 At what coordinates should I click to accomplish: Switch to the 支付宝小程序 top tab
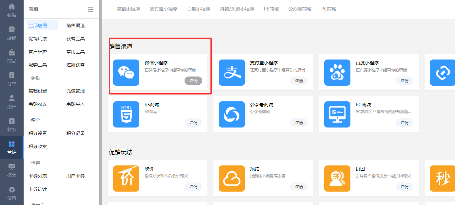(x=164, y=9)
